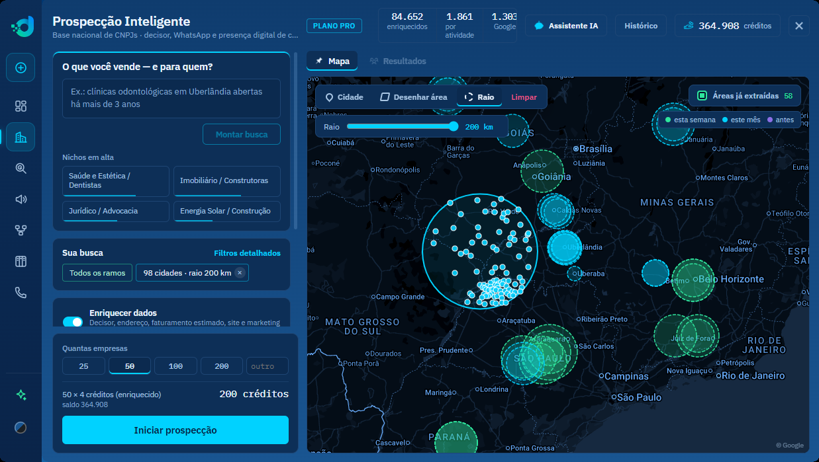Select 100 empresas quantity option

pyautogui.click(x=175, y=366)
